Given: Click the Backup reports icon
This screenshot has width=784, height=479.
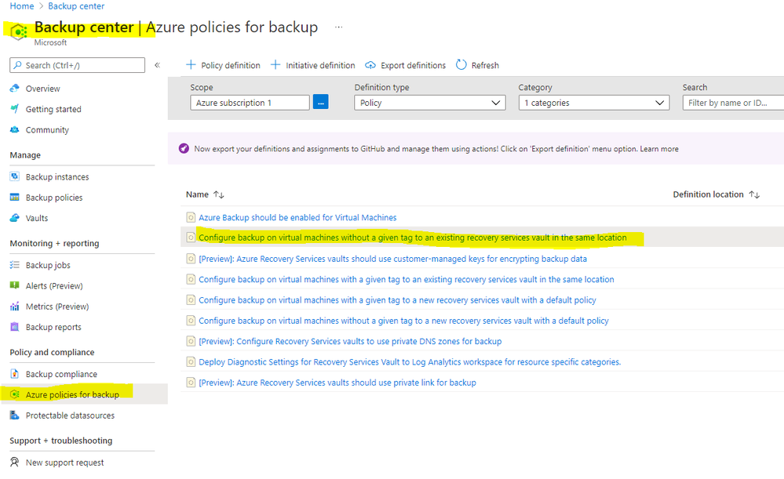Looking at the screenshot, I should [x=14, y=327].
